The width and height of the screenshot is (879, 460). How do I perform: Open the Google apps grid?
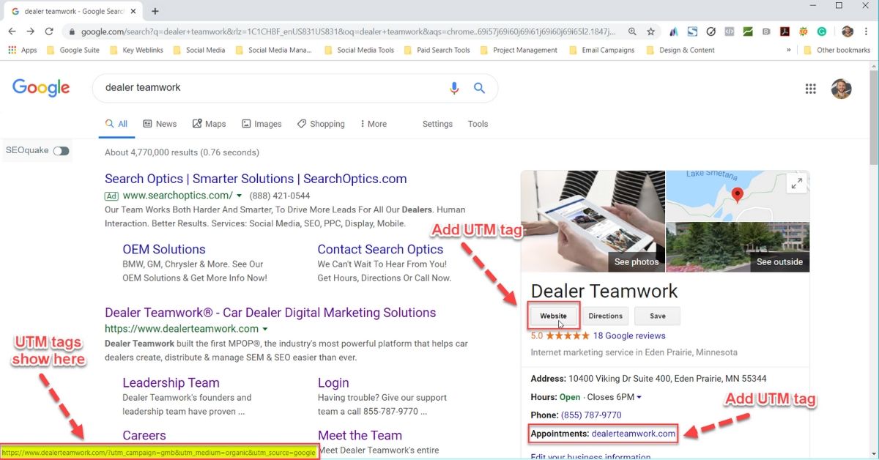tap(810, 88)
